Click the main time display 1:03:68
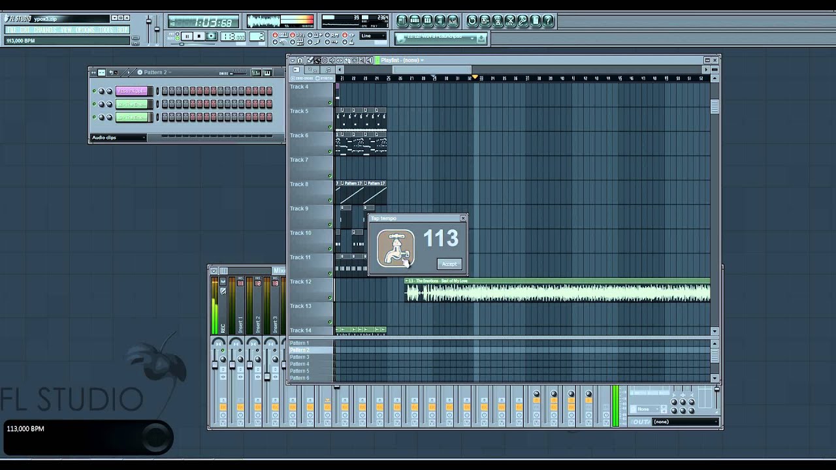 click(203, 22)
